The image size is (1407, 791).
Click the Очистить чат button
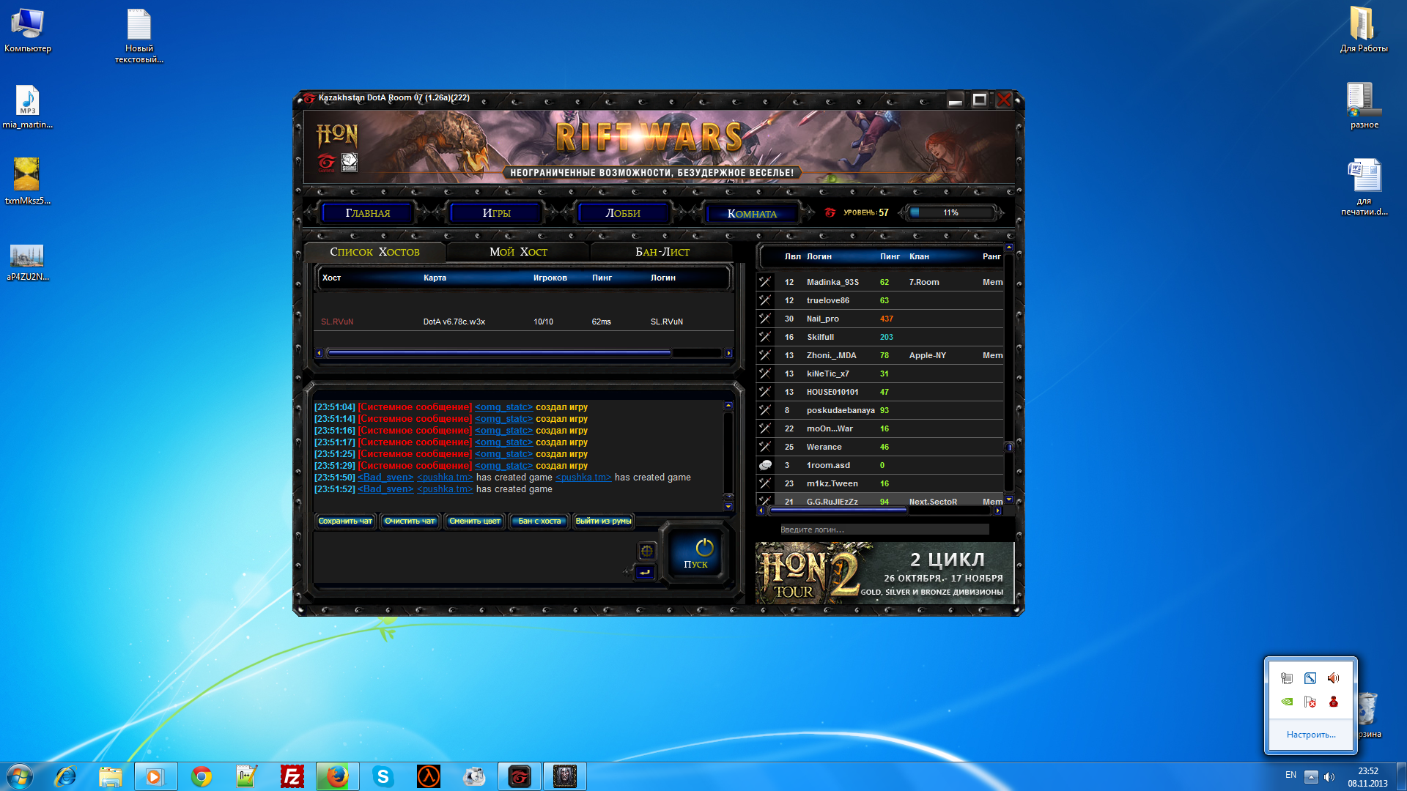tap(410, 521)
